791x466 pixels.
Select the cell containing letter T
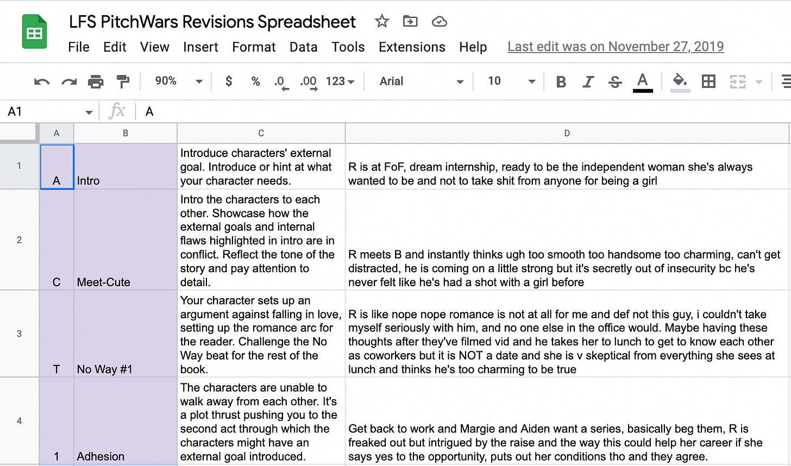click(56, 333)
